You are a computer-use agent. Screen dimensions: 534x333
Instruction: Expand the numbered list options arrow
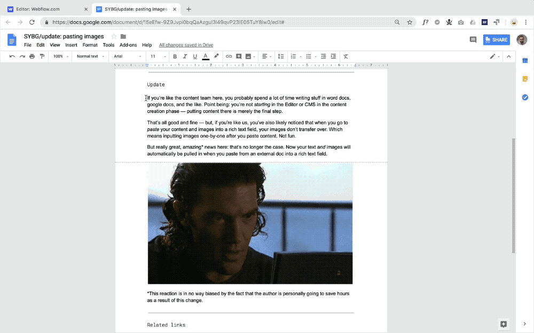[301, 57]
